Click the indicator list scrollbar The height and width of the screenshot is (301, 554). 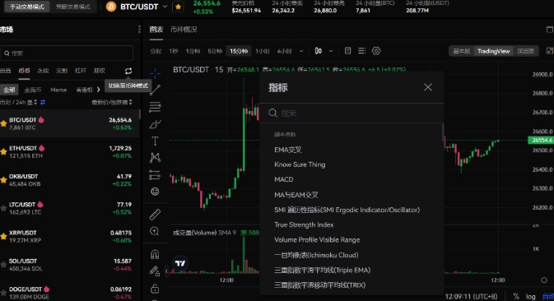443,132
